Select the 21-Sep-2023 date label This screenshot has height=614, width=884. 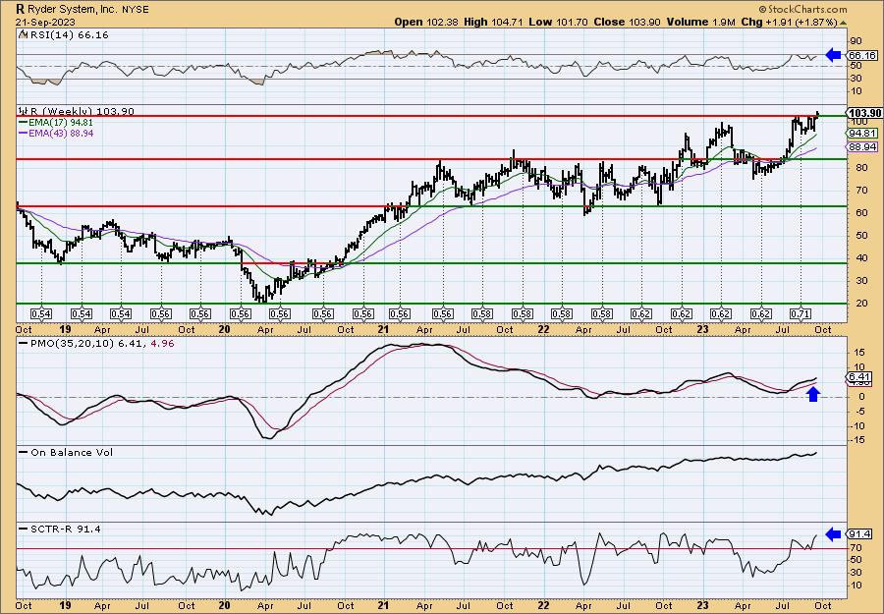click(x=43, y=22)
